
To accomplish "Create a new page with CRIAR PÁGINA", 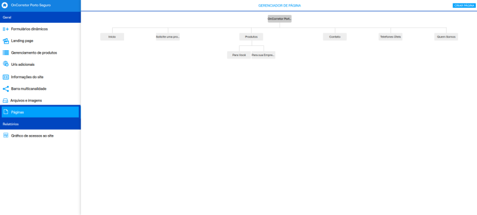I will (x=464, y=5).
